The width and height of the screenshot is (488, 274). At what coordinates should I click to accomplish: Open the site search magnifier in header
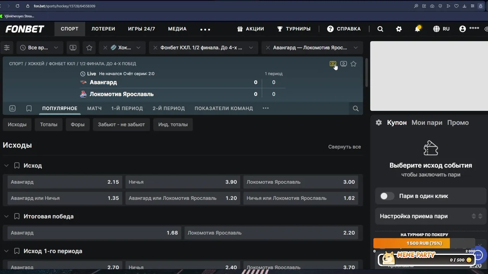(380, 29)
